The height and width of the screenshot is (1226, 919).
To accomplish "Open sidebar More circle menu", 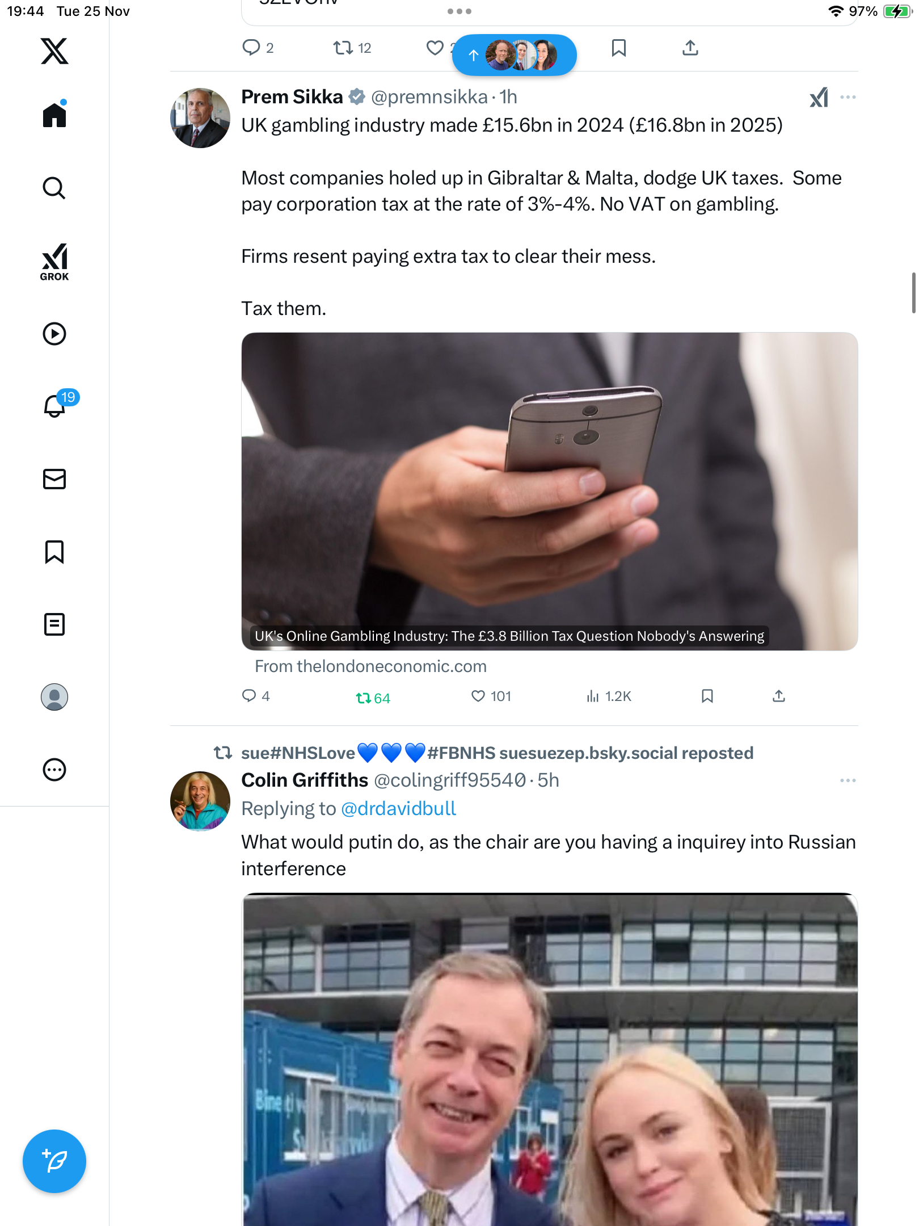I will click(54, 770).
